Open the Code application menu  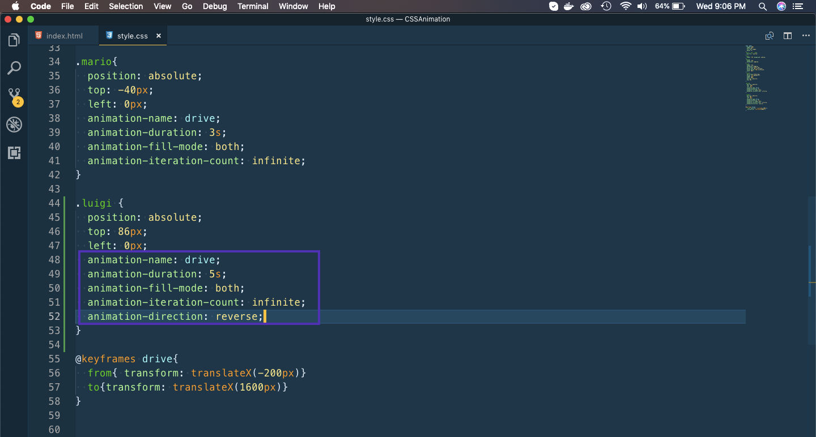click(x=40, y=6)
